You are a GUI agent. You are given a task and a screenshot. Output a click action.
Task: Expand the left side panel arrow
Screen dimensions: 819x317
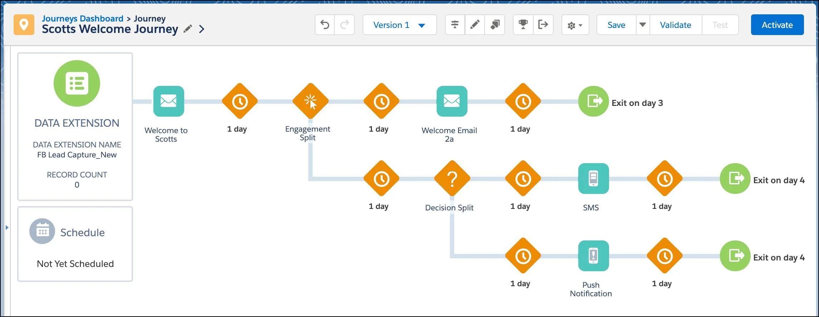[7, 227]
